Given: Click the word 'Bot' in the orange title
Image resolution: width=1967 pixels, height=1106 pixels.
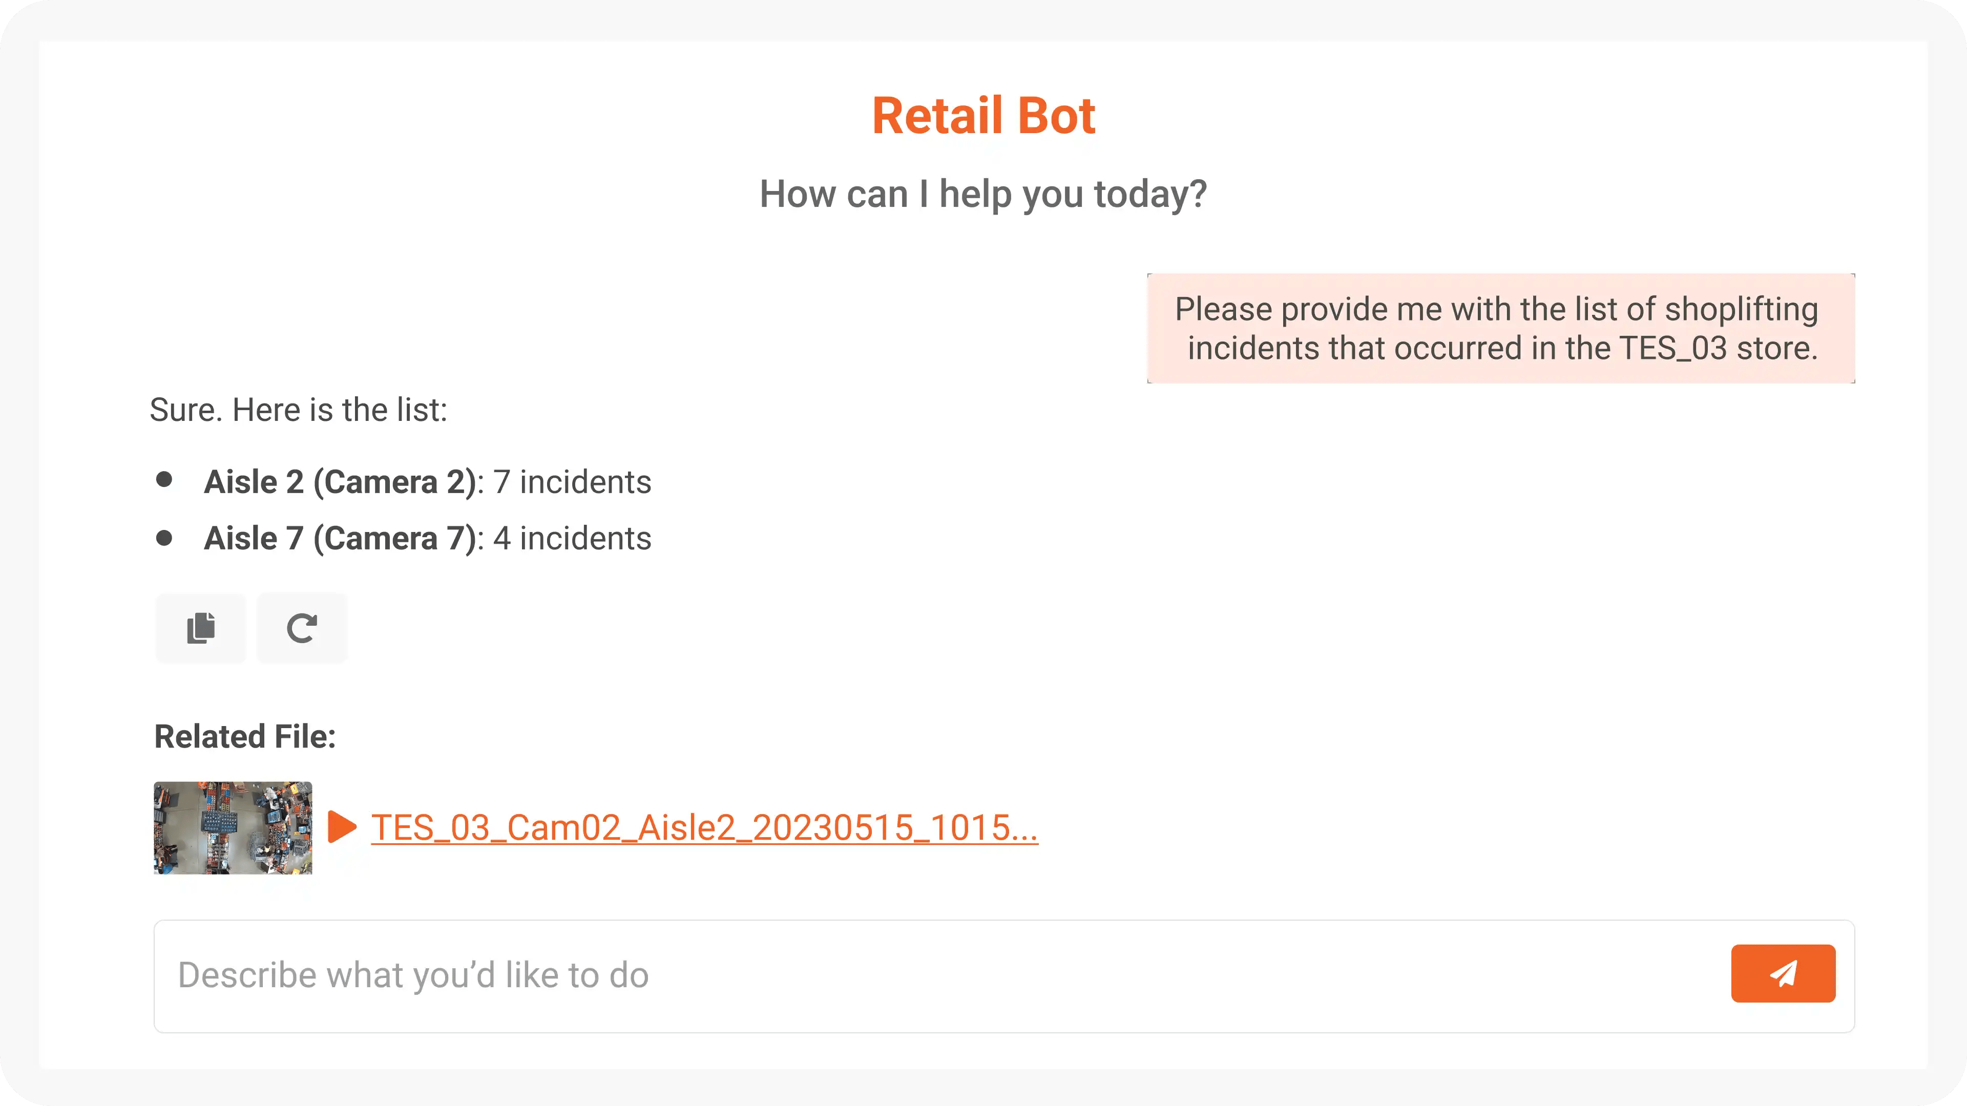Looking at the screenshot, I should click(1056, 116).
